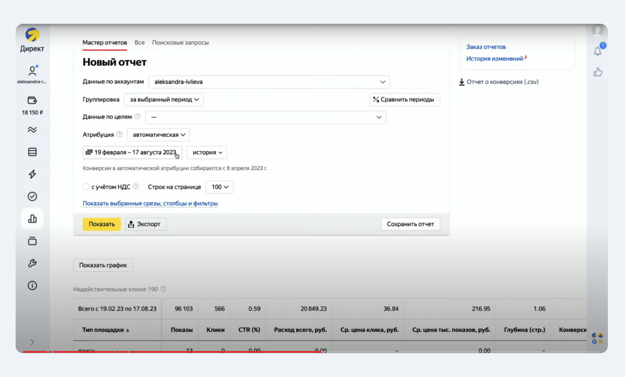Open the Данные по целям dropdown
Screen dimensions: 625x377
pos(266,117)
